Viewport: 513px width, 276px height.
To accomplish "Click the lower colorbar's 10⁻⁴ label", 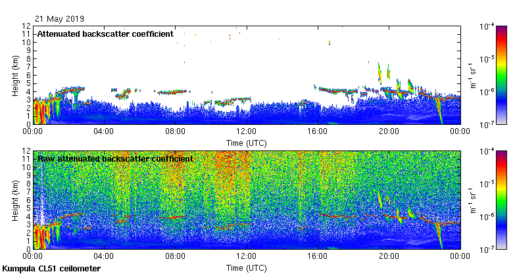I will click(x=487, y=151).
